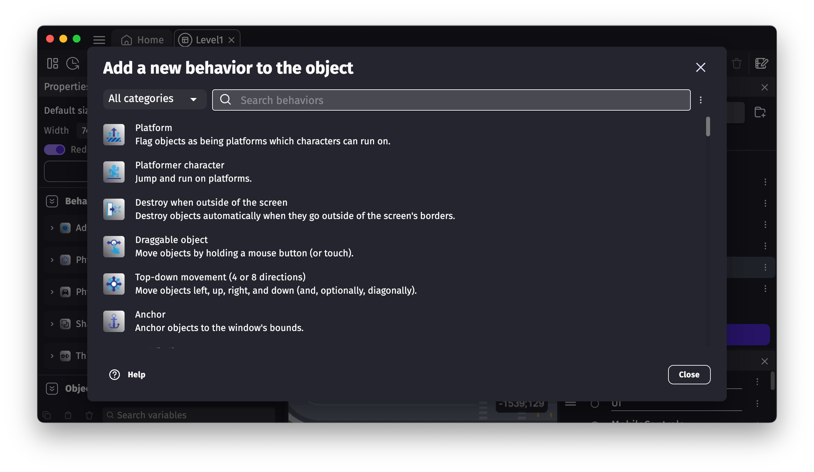Click the Draggable object icon
814x472 pixels.
(x=114, y=246)
